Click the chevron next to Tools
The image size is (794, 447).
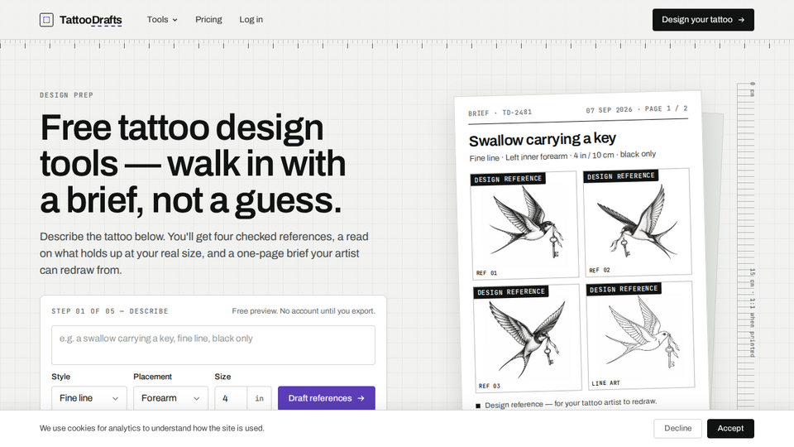tap(175, 20)
